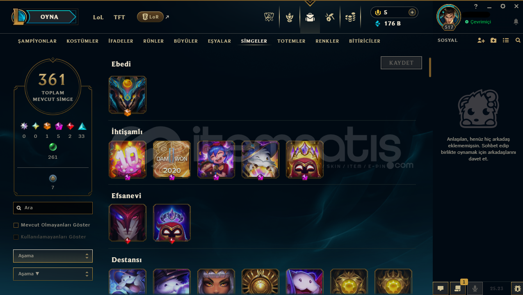Click the Ara search field
Viewport: 523px width, 295px height.
coord(53,208)
